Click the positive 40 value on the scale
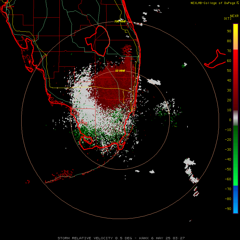This screenshot has height=240, width=240. (x=229, y=80)
